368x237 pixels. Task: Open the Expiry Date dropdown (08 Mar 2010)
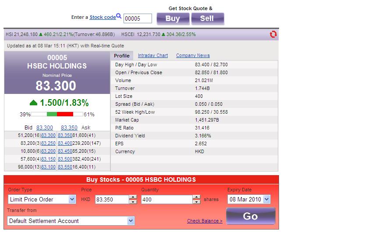pos(249,199)
